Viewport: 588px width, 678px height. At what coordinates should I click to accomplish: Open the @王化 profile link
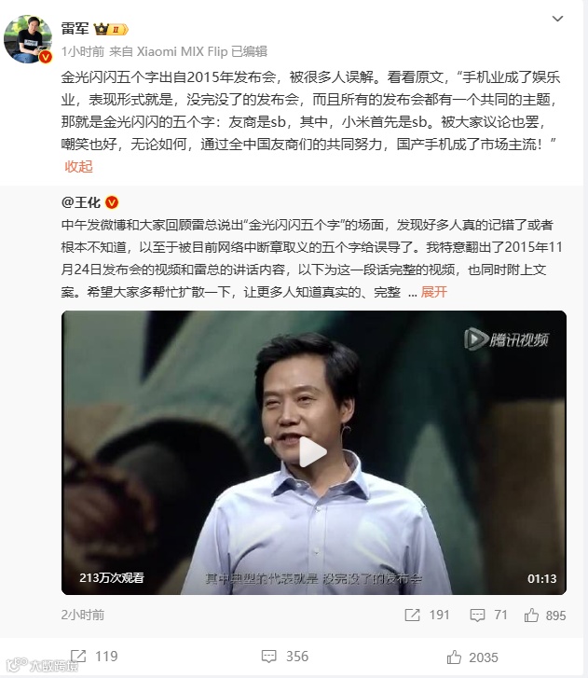pos(81,202)
